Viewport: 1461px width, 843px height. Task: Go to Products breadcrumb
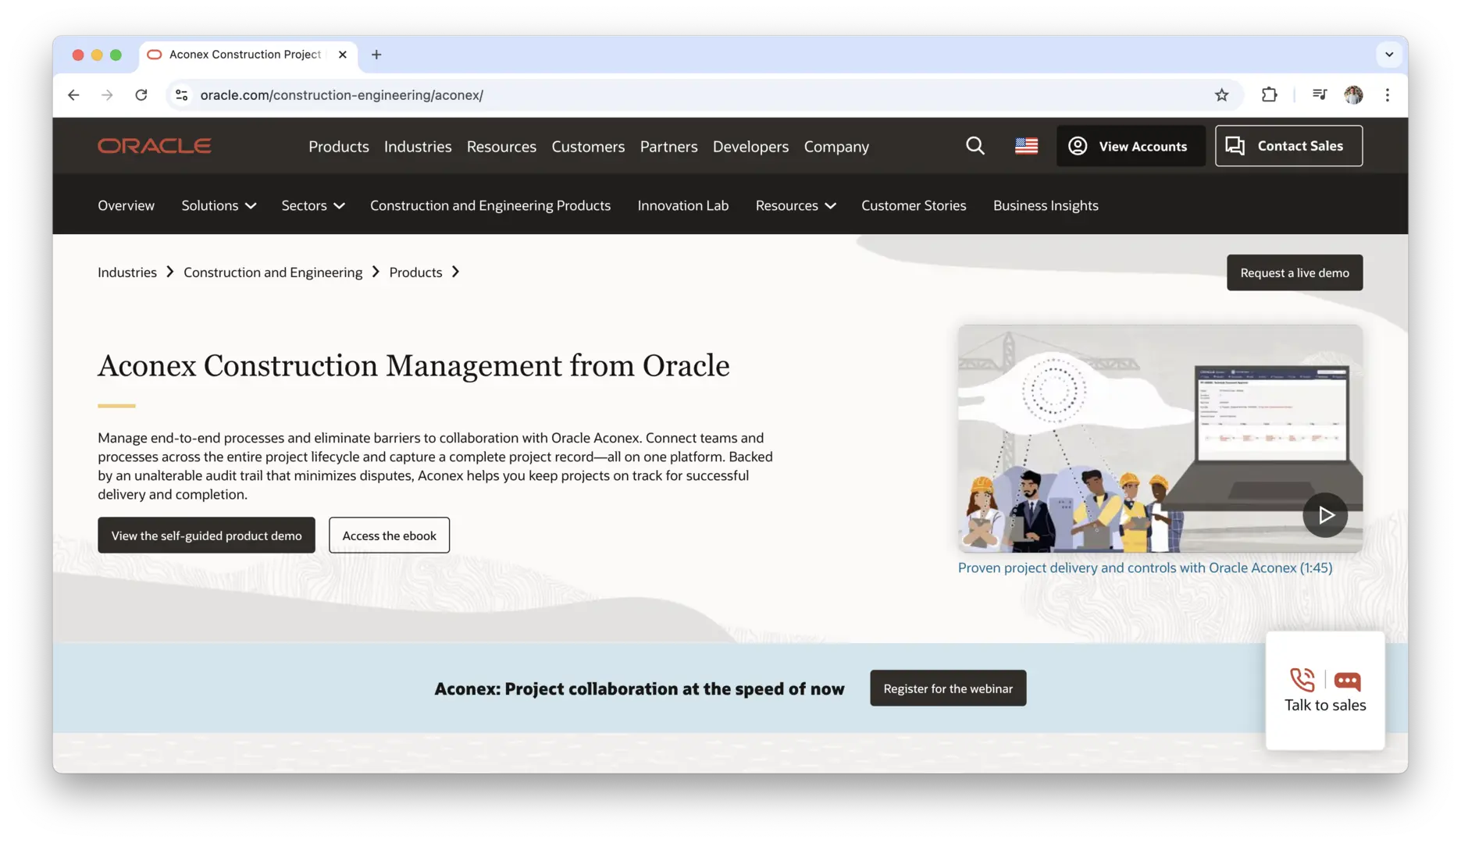[x=415, y=272]
